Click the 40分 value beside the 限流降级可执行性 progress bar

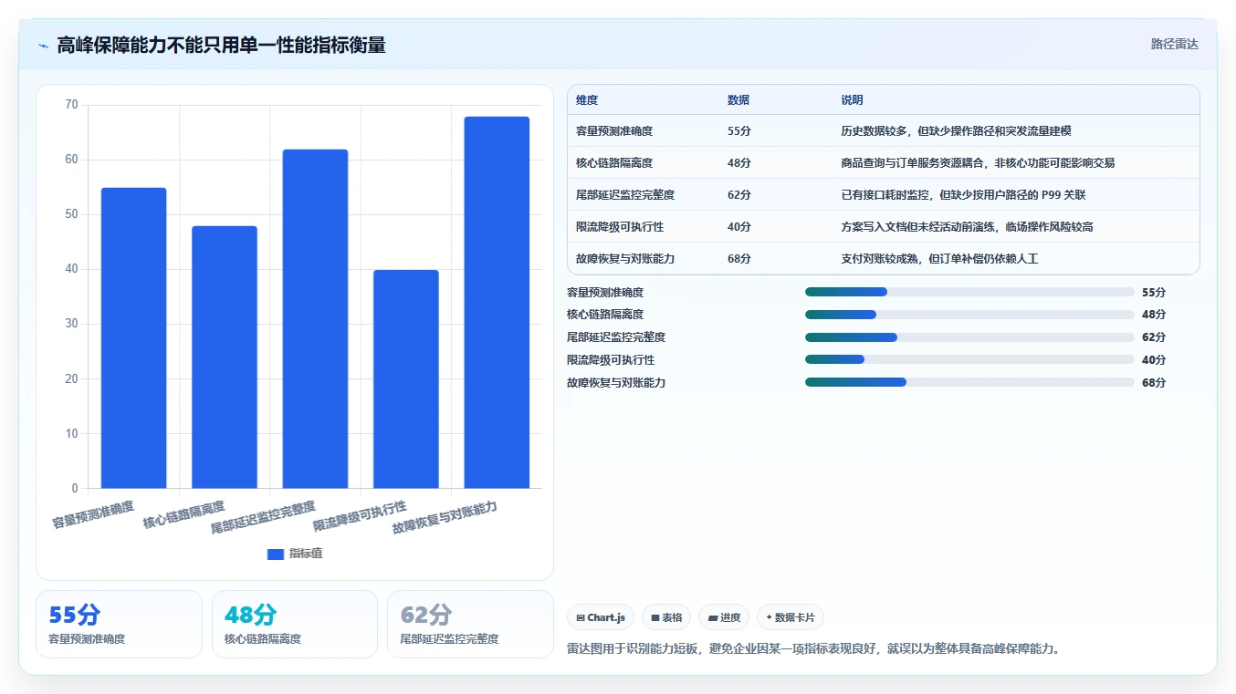point(1154,360)
